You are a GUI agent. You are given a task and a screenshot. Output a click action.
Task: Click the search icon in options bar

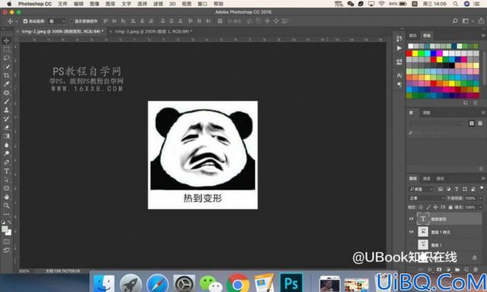(455, 21)
